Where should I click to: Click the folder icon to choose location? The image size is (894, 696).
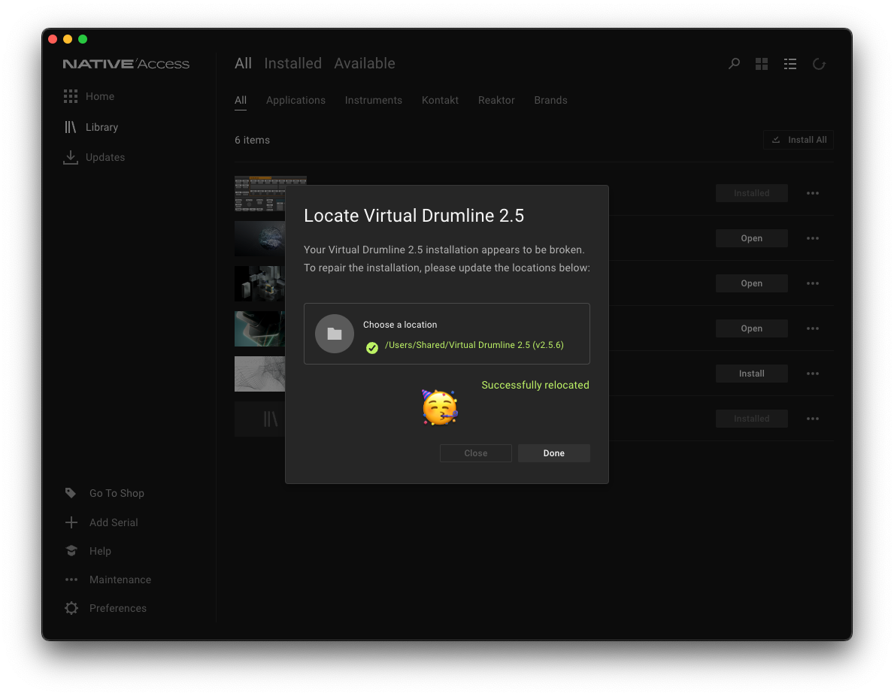pyautogui.click(x=335, y=334)
